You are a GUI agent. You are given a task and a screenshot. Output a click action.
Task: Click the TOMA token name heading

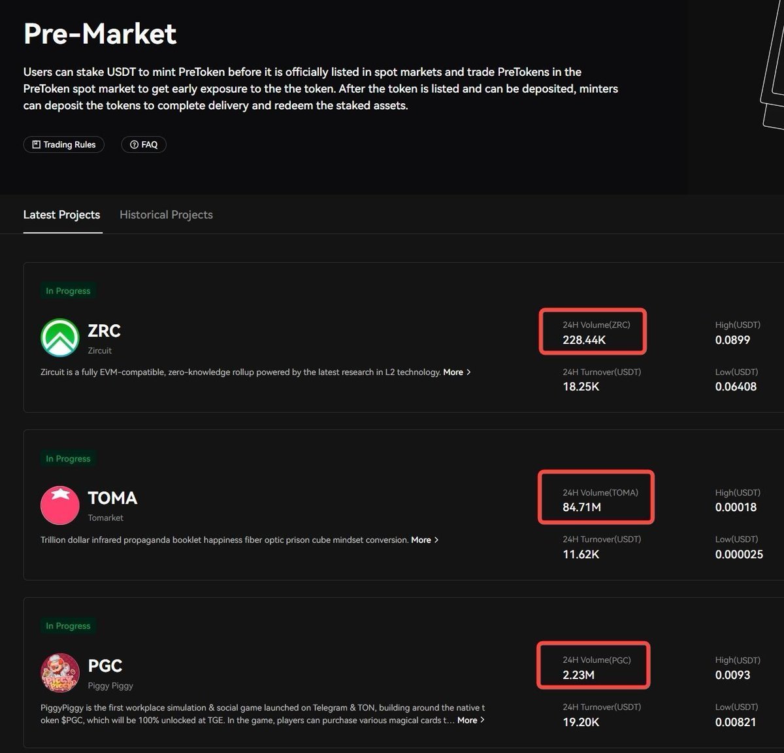pyautogui.click(x=112, y=498)
